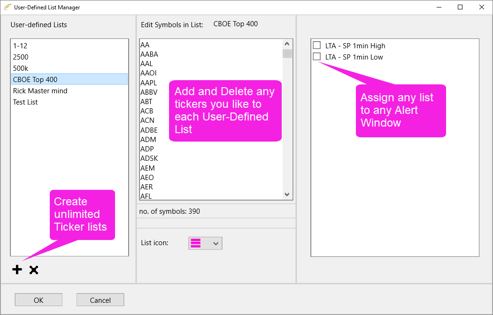
Task: Select symbol AER in the list
Action: (x=211, y=187)
